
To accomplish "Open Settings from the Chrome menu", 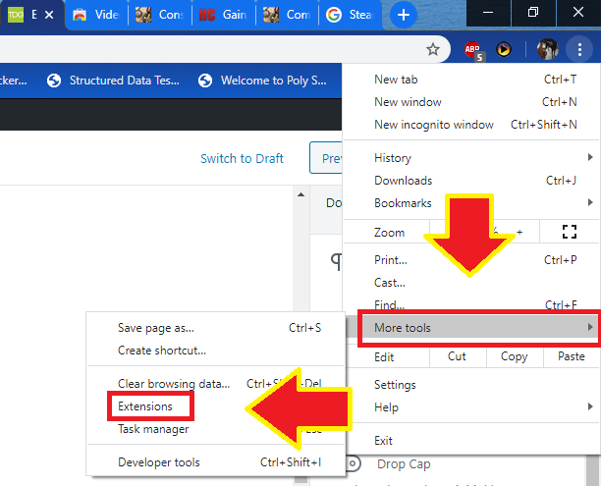I will (471, 385).
